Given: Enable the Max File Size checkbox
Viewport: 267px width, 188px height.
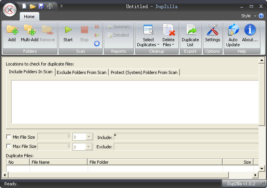Looking at the screenshot, I should click(9, 146).
